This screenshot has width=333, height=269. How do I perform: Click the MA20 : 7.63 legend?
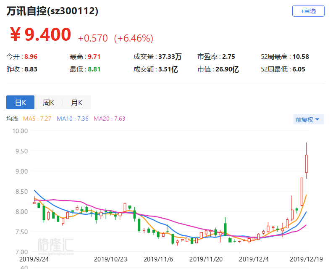tap(109, 119)
